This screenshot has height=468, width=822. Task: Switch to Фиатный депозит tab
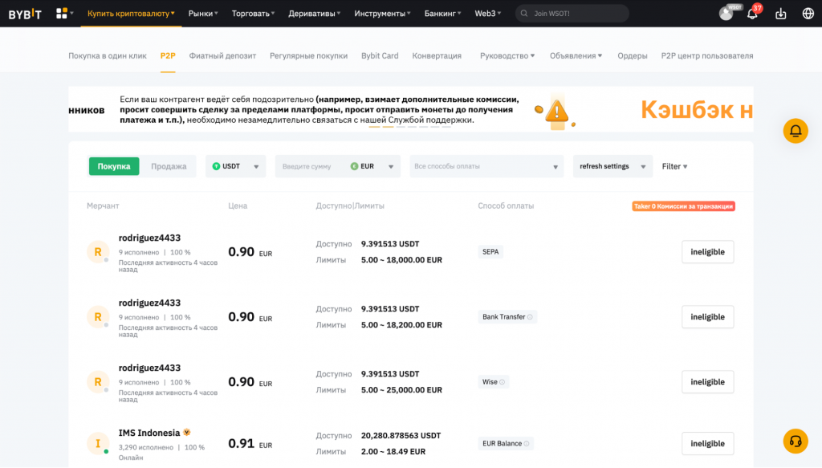(x=222, y=55)
